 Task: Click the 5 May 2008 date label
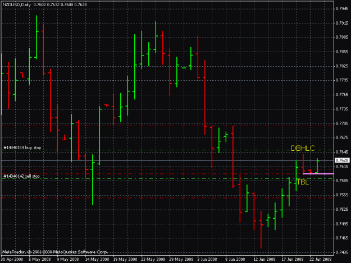click(40, 259)
